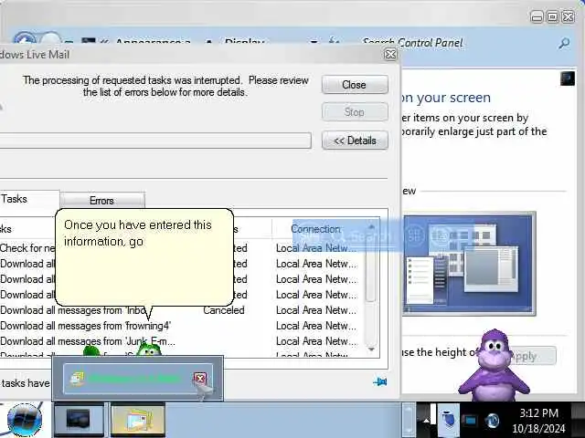Select the 'Junk E-m...' download messages row
This screenshot has width=585, height=438.
[x=88, y=341]
